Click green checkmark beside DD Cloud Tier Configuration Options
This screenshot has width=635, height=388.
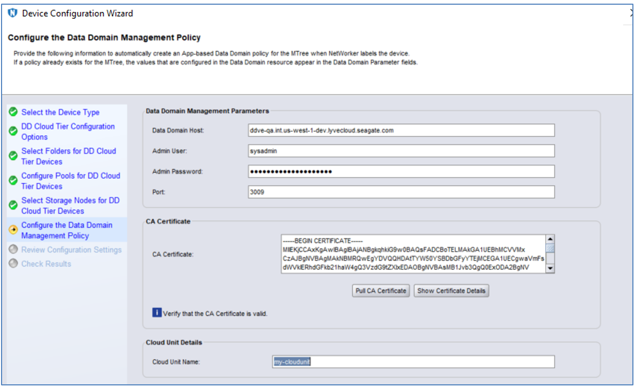[x=13, y=131]
